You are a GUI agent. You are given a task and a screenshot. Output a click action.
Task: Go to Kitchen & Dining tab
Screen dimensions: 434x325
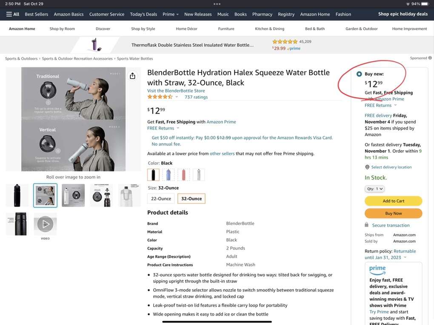pos(269,29)
